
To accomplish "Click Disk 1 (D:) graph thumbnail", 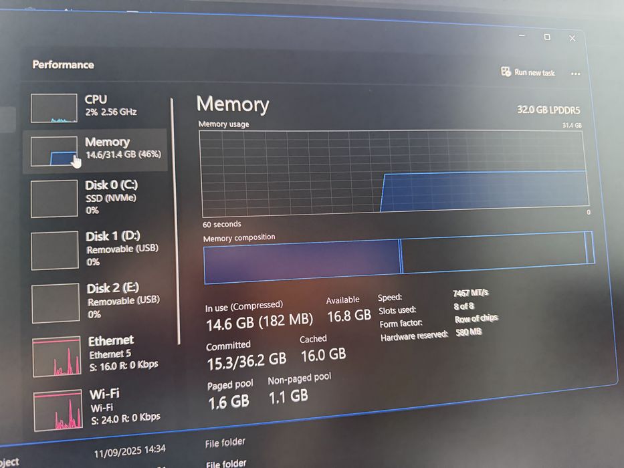I will coord(55,251).
